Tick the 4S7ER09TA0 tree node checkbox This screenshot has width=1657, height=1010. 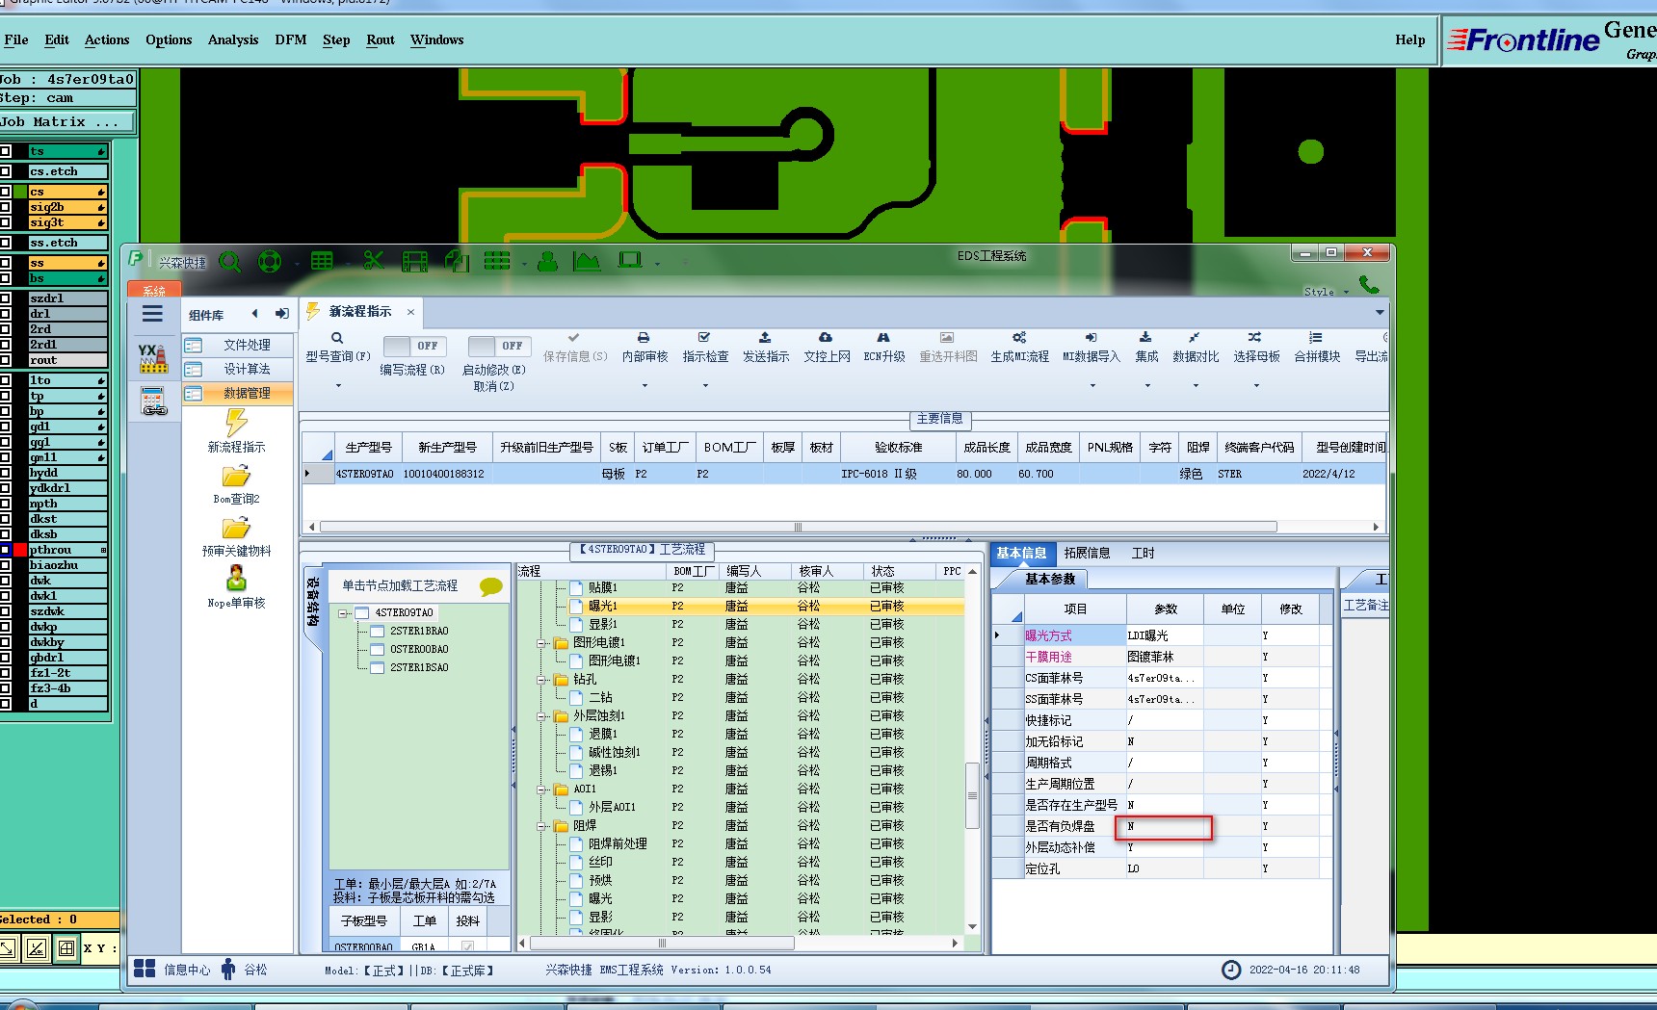pos(362,613)
